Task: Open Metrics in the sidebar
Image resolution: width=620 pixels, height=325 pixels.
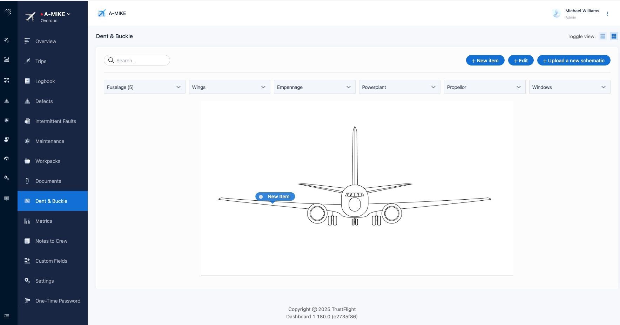Action: click(x=53, y=221)
